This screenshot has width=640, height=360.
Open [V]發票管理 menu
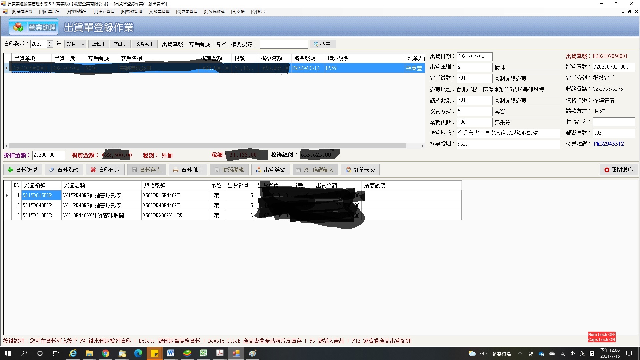[159, 12]
